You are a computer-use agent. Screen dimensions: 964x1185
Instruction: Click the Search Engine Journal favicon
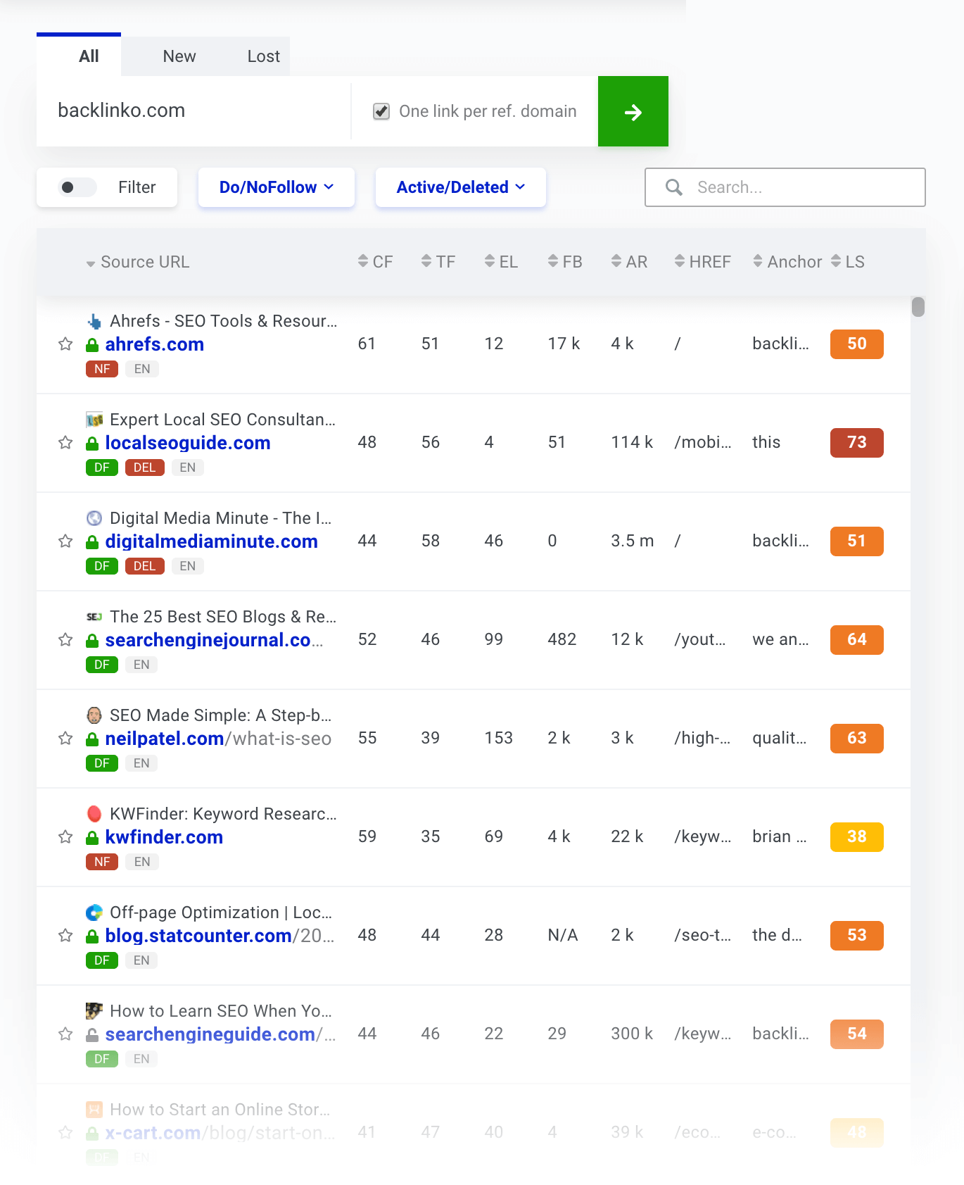[x=94, y=617]
